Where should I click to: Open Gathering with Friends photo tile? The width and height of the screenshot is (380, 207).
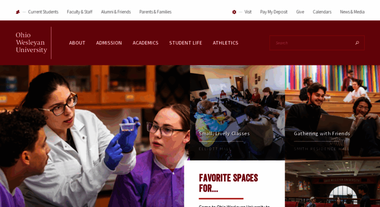[x=333, y=113]
